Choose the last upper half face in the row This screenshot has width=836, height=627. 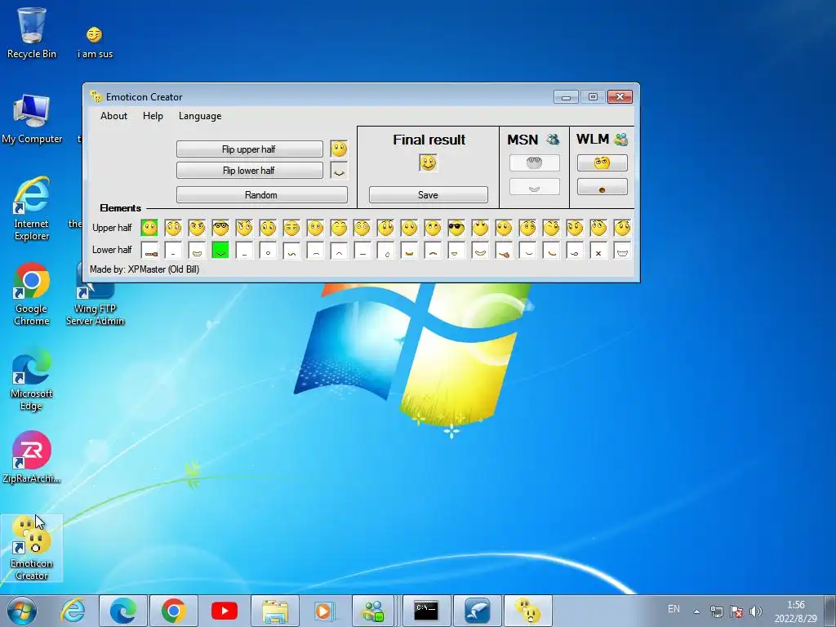[x=621, y=228]
